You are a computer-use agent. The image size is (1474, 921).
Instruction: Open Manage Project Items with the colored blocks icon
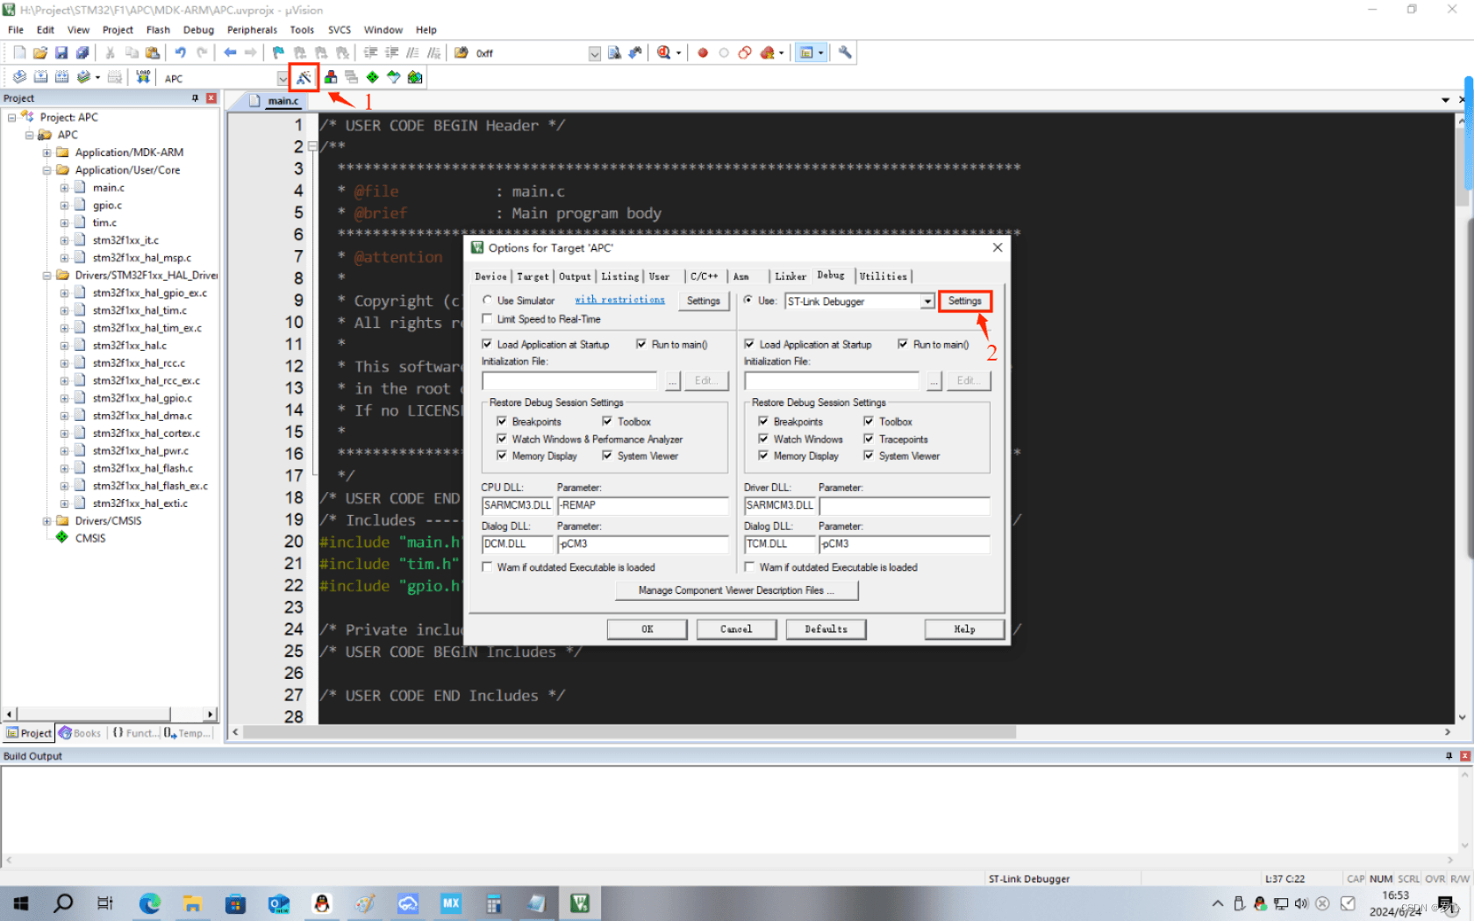[331, 77]
